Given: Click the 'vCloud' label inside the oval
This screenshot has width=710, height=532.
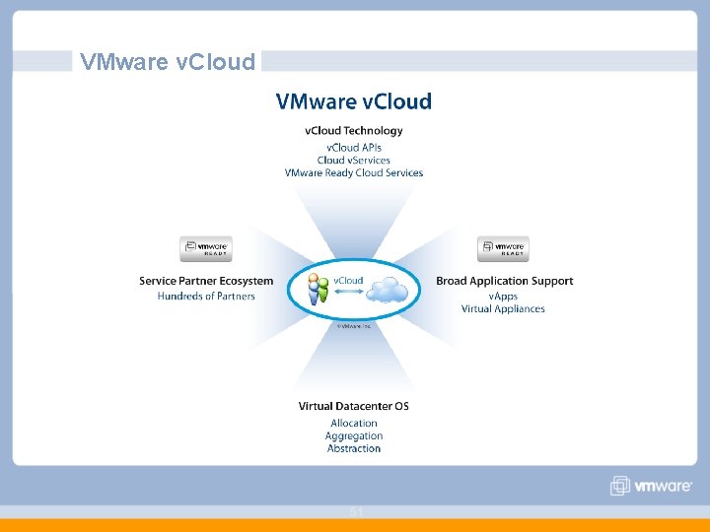Looking at the screenshot, I should (348, 281).
